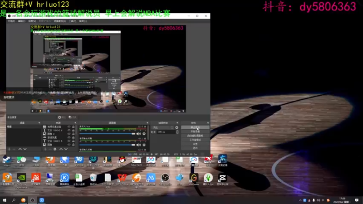
Task: Toggle visibility of 图像 2 source
Action: pyautogui.click(x=69, y=134)
